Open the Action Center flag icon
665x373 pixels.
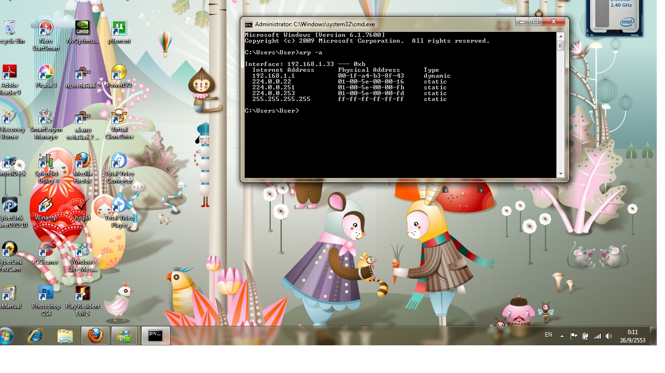[x=573, y=336]
